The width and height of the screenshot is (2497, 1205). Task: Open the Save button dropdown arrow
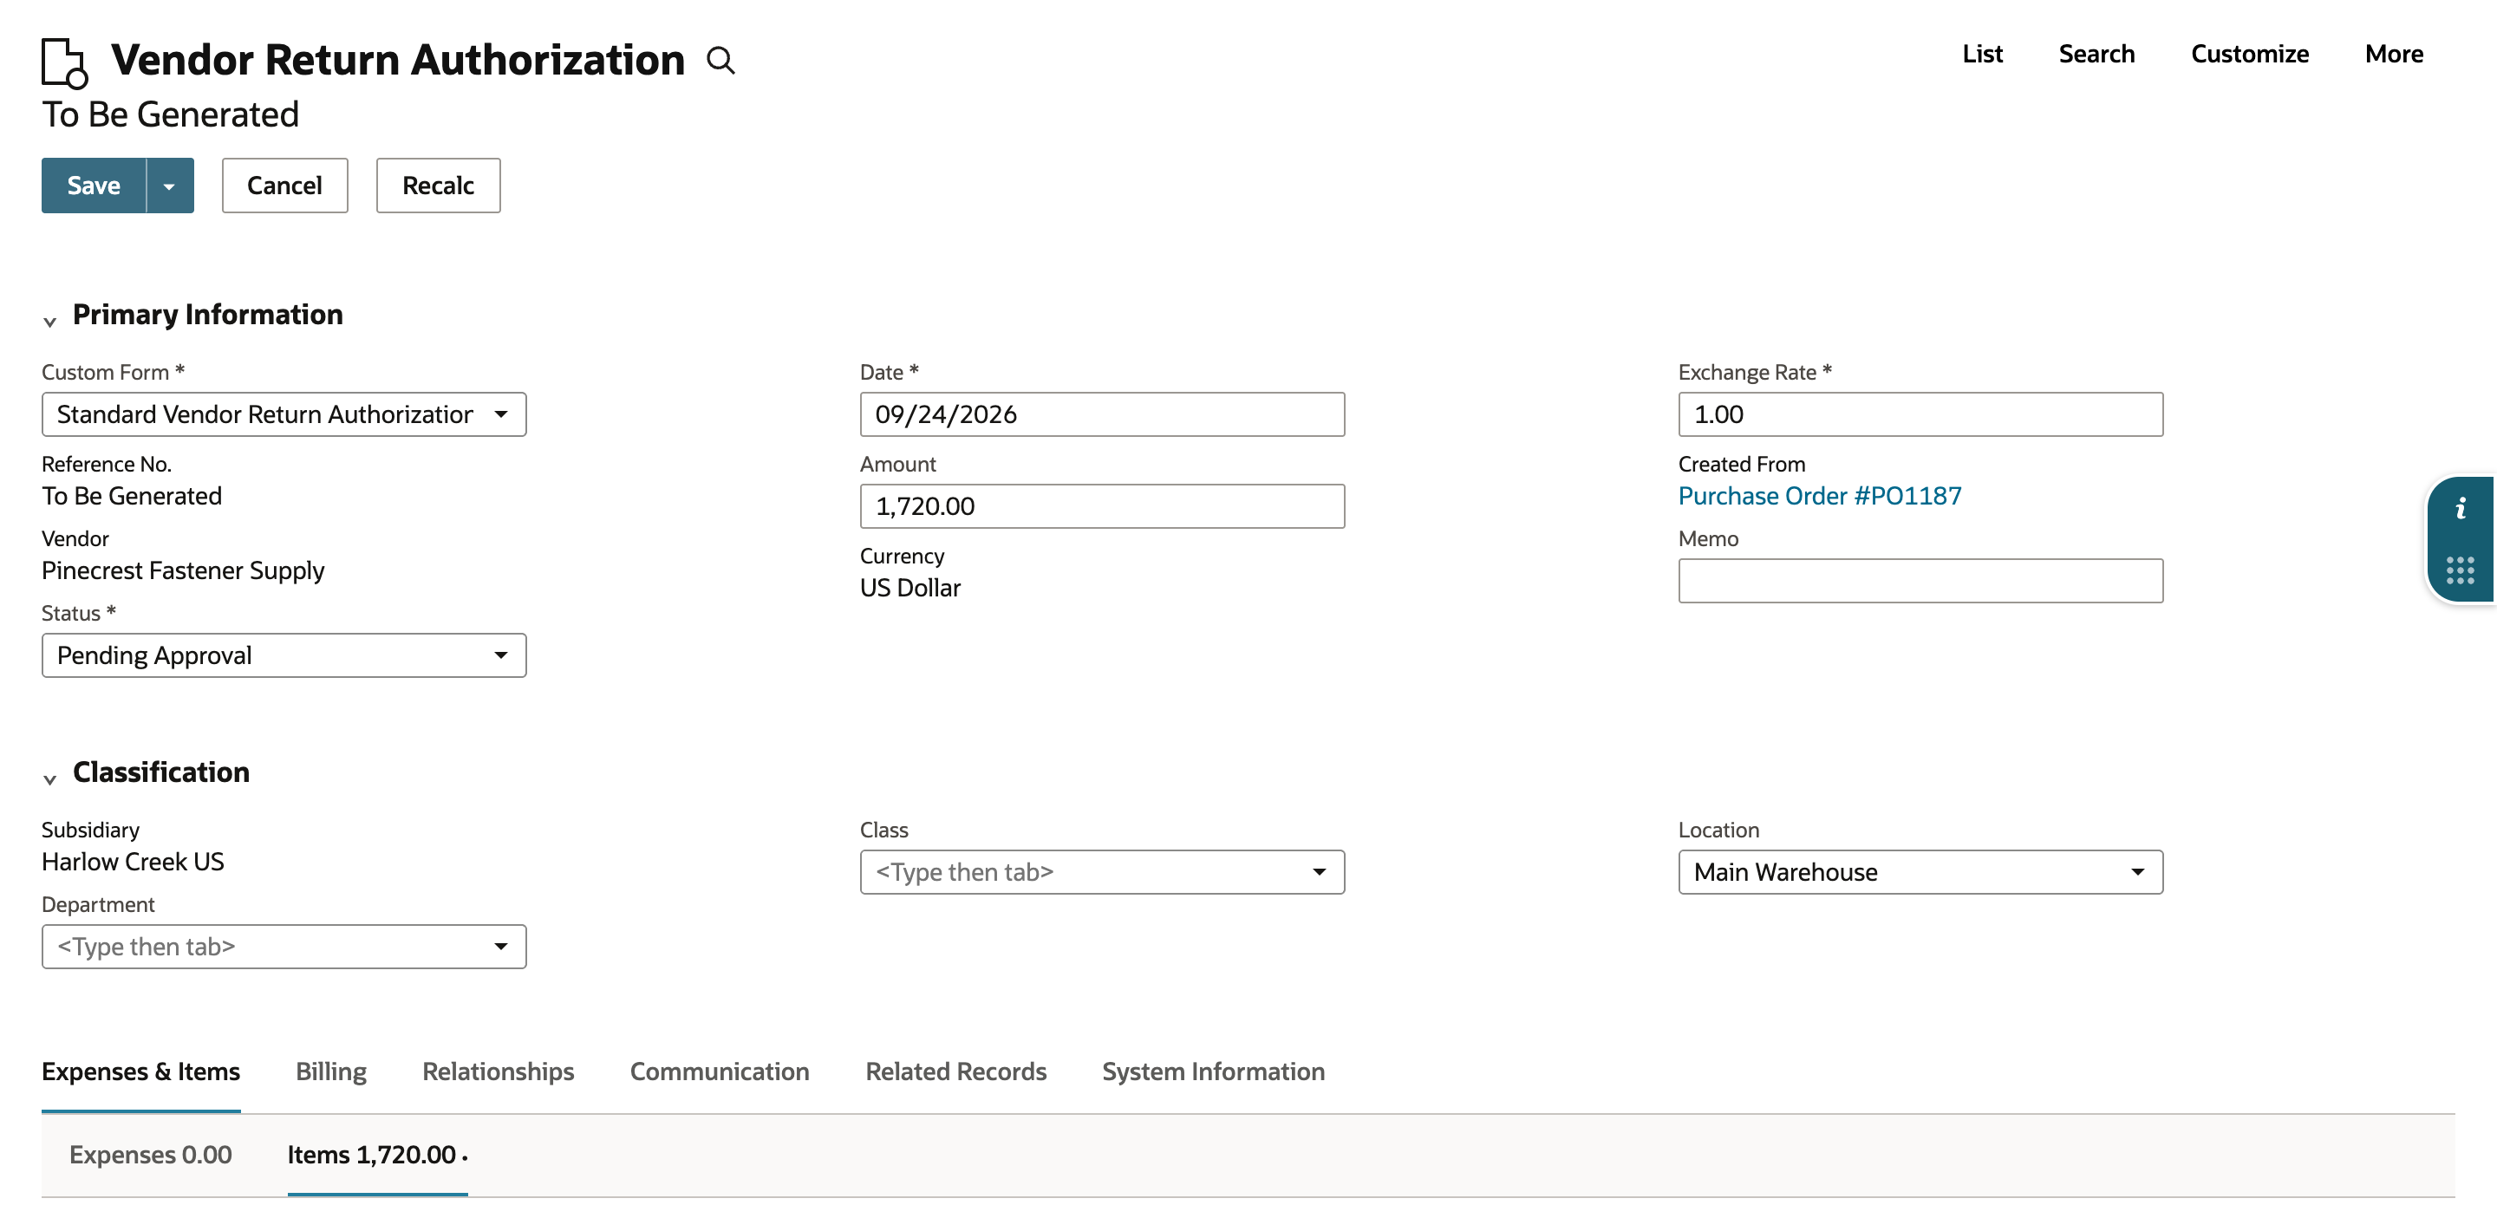click(170, 186)
